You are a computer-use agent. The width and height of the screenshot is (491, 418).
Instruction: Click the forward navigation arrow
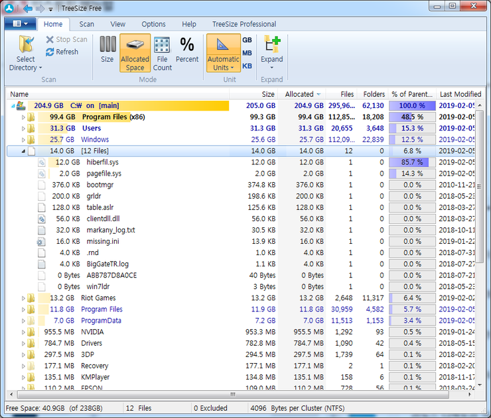pos(40,9)
